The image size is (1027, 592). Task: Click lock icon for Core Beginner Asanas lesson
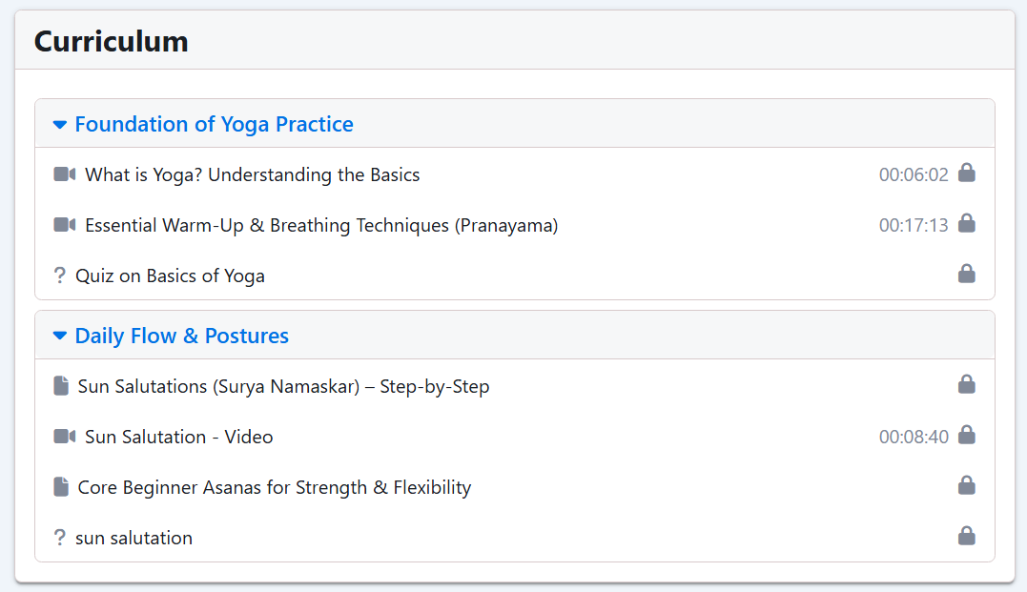coord(967,485)
